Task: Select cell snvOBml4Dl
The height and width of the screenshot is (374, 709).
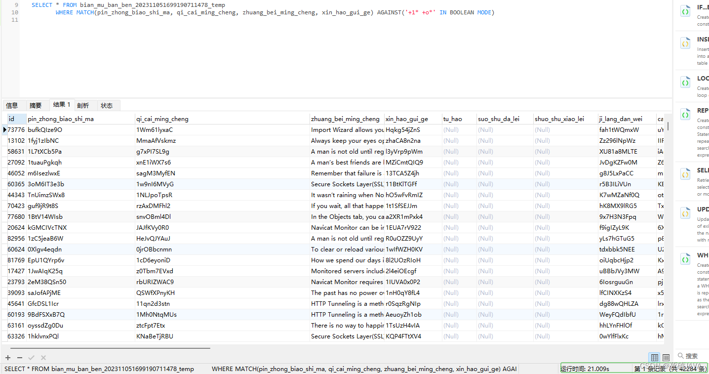Action: tap(222, 216)
